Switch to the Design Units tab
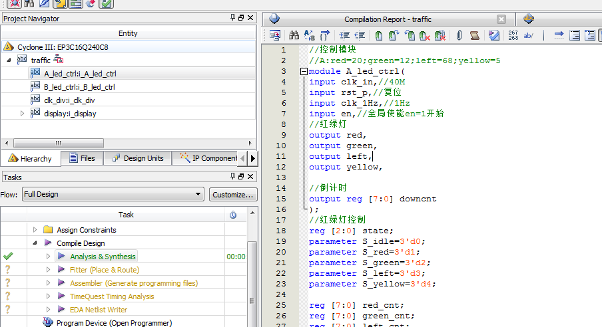Viewport: 602px width, 327px height. pos(137,158)
